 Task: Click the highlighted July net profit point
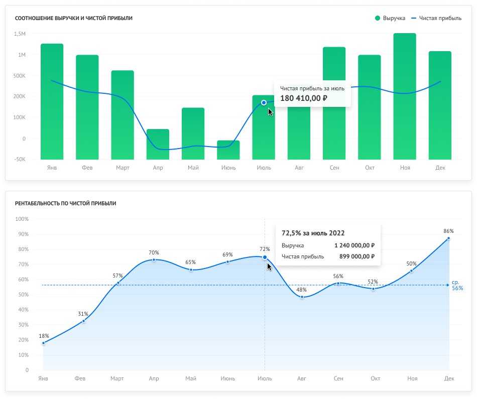264,102
